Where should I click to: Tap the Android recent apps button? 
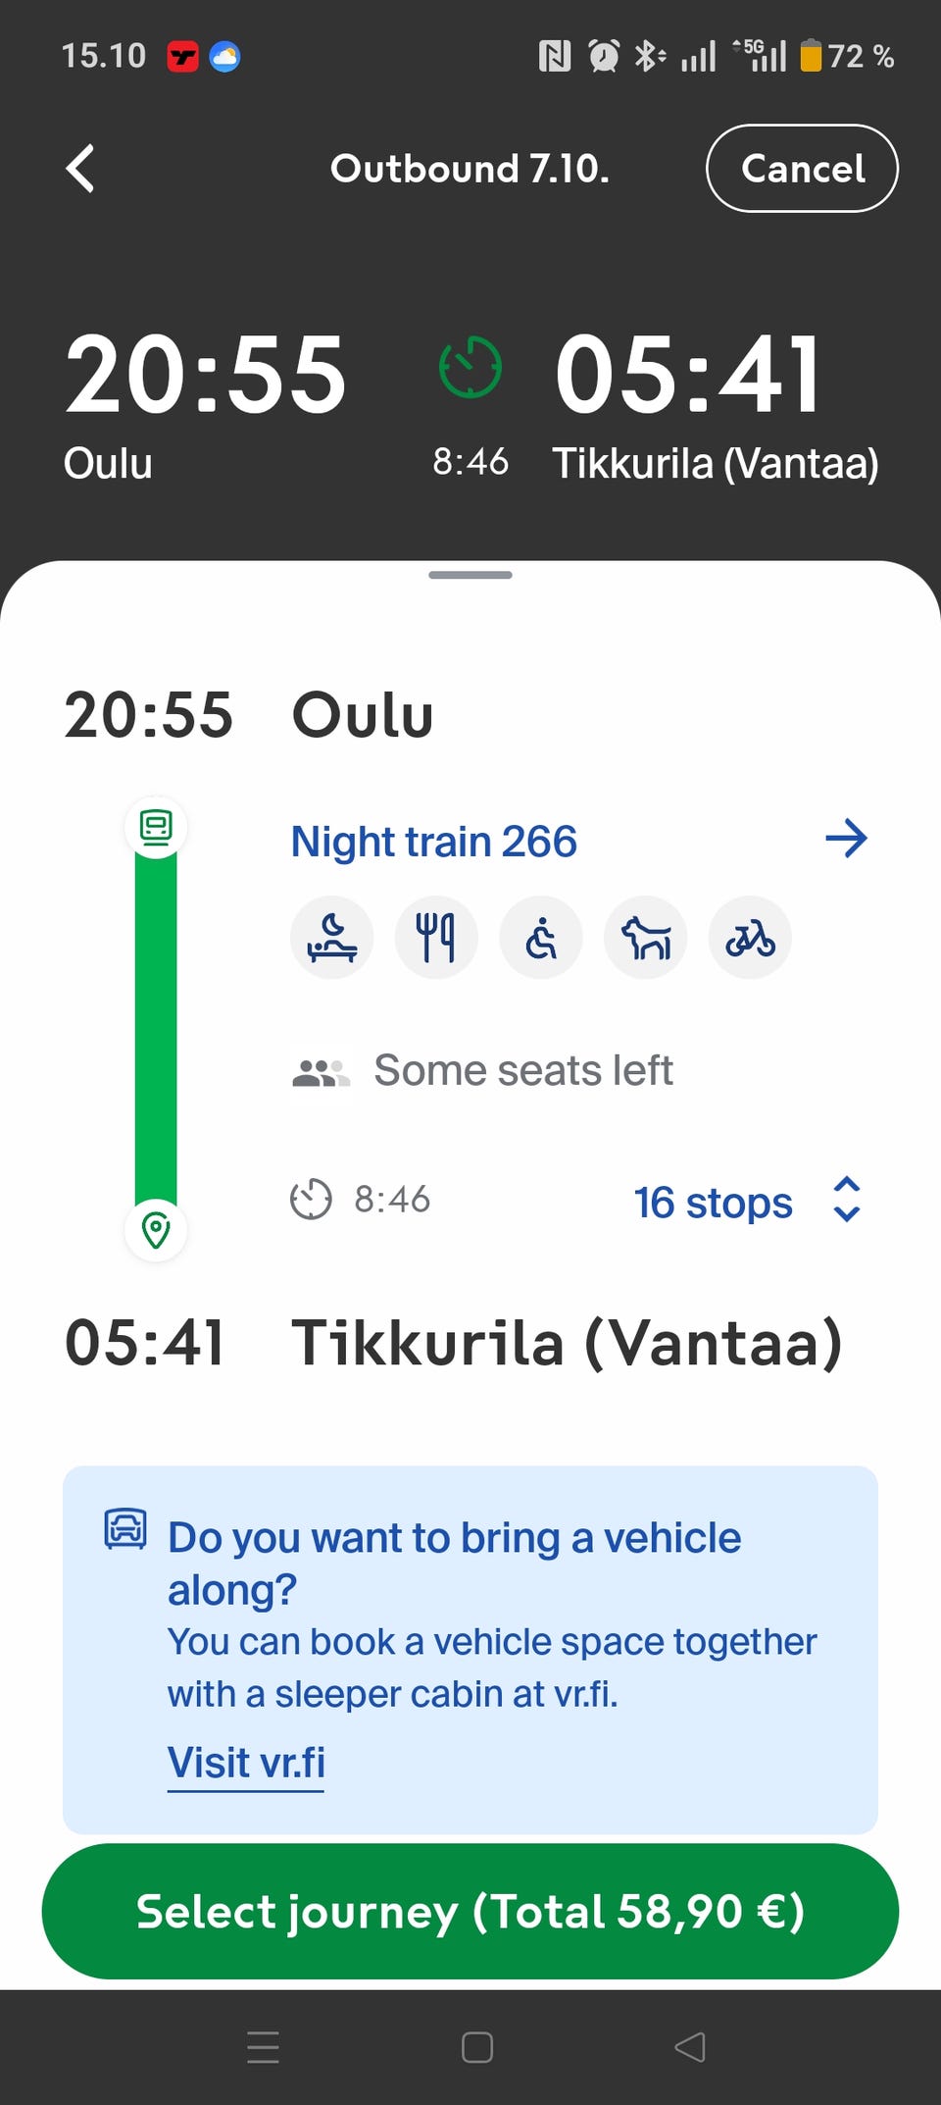(263, 2047)
